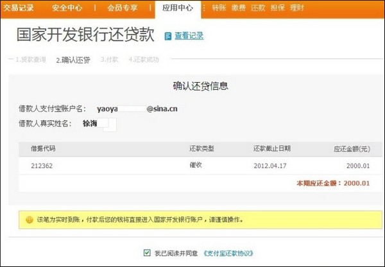Select the 应用中心 tab

pyautogui.click(x=178, y=8)
